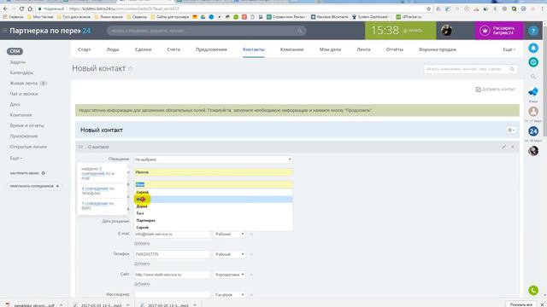
Task: Select Дарья from name suggestions
Action: point(213,206)
